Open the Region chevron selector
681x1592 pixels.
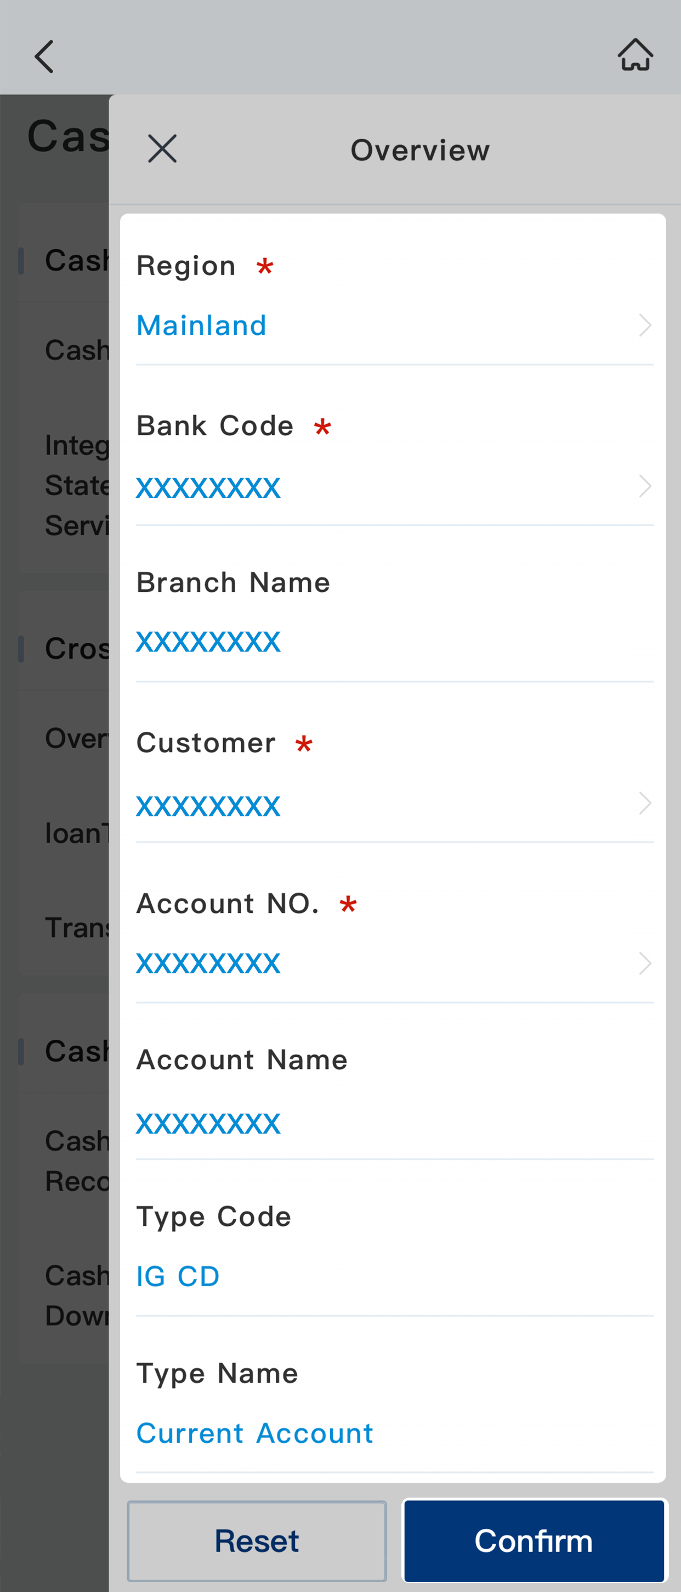pyautogui.click(x=645, y=325)
